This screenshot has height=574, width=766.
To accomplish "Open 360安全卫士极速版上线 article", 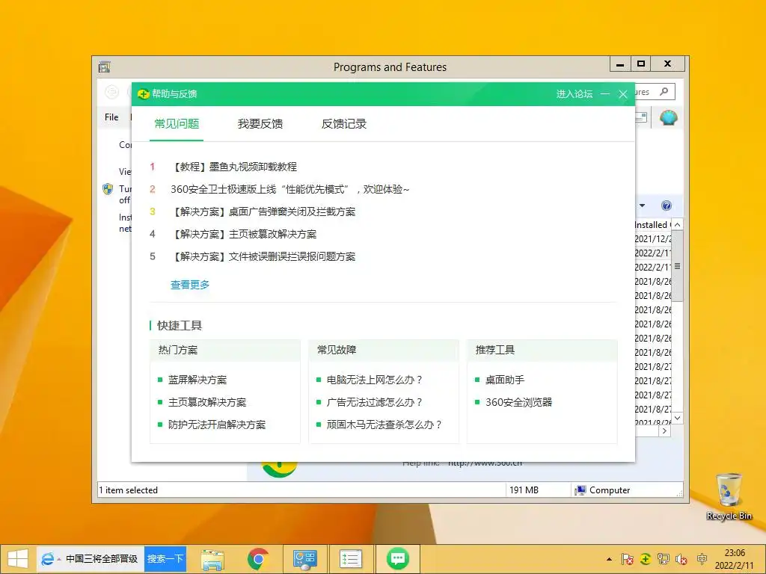I will 289,189.
